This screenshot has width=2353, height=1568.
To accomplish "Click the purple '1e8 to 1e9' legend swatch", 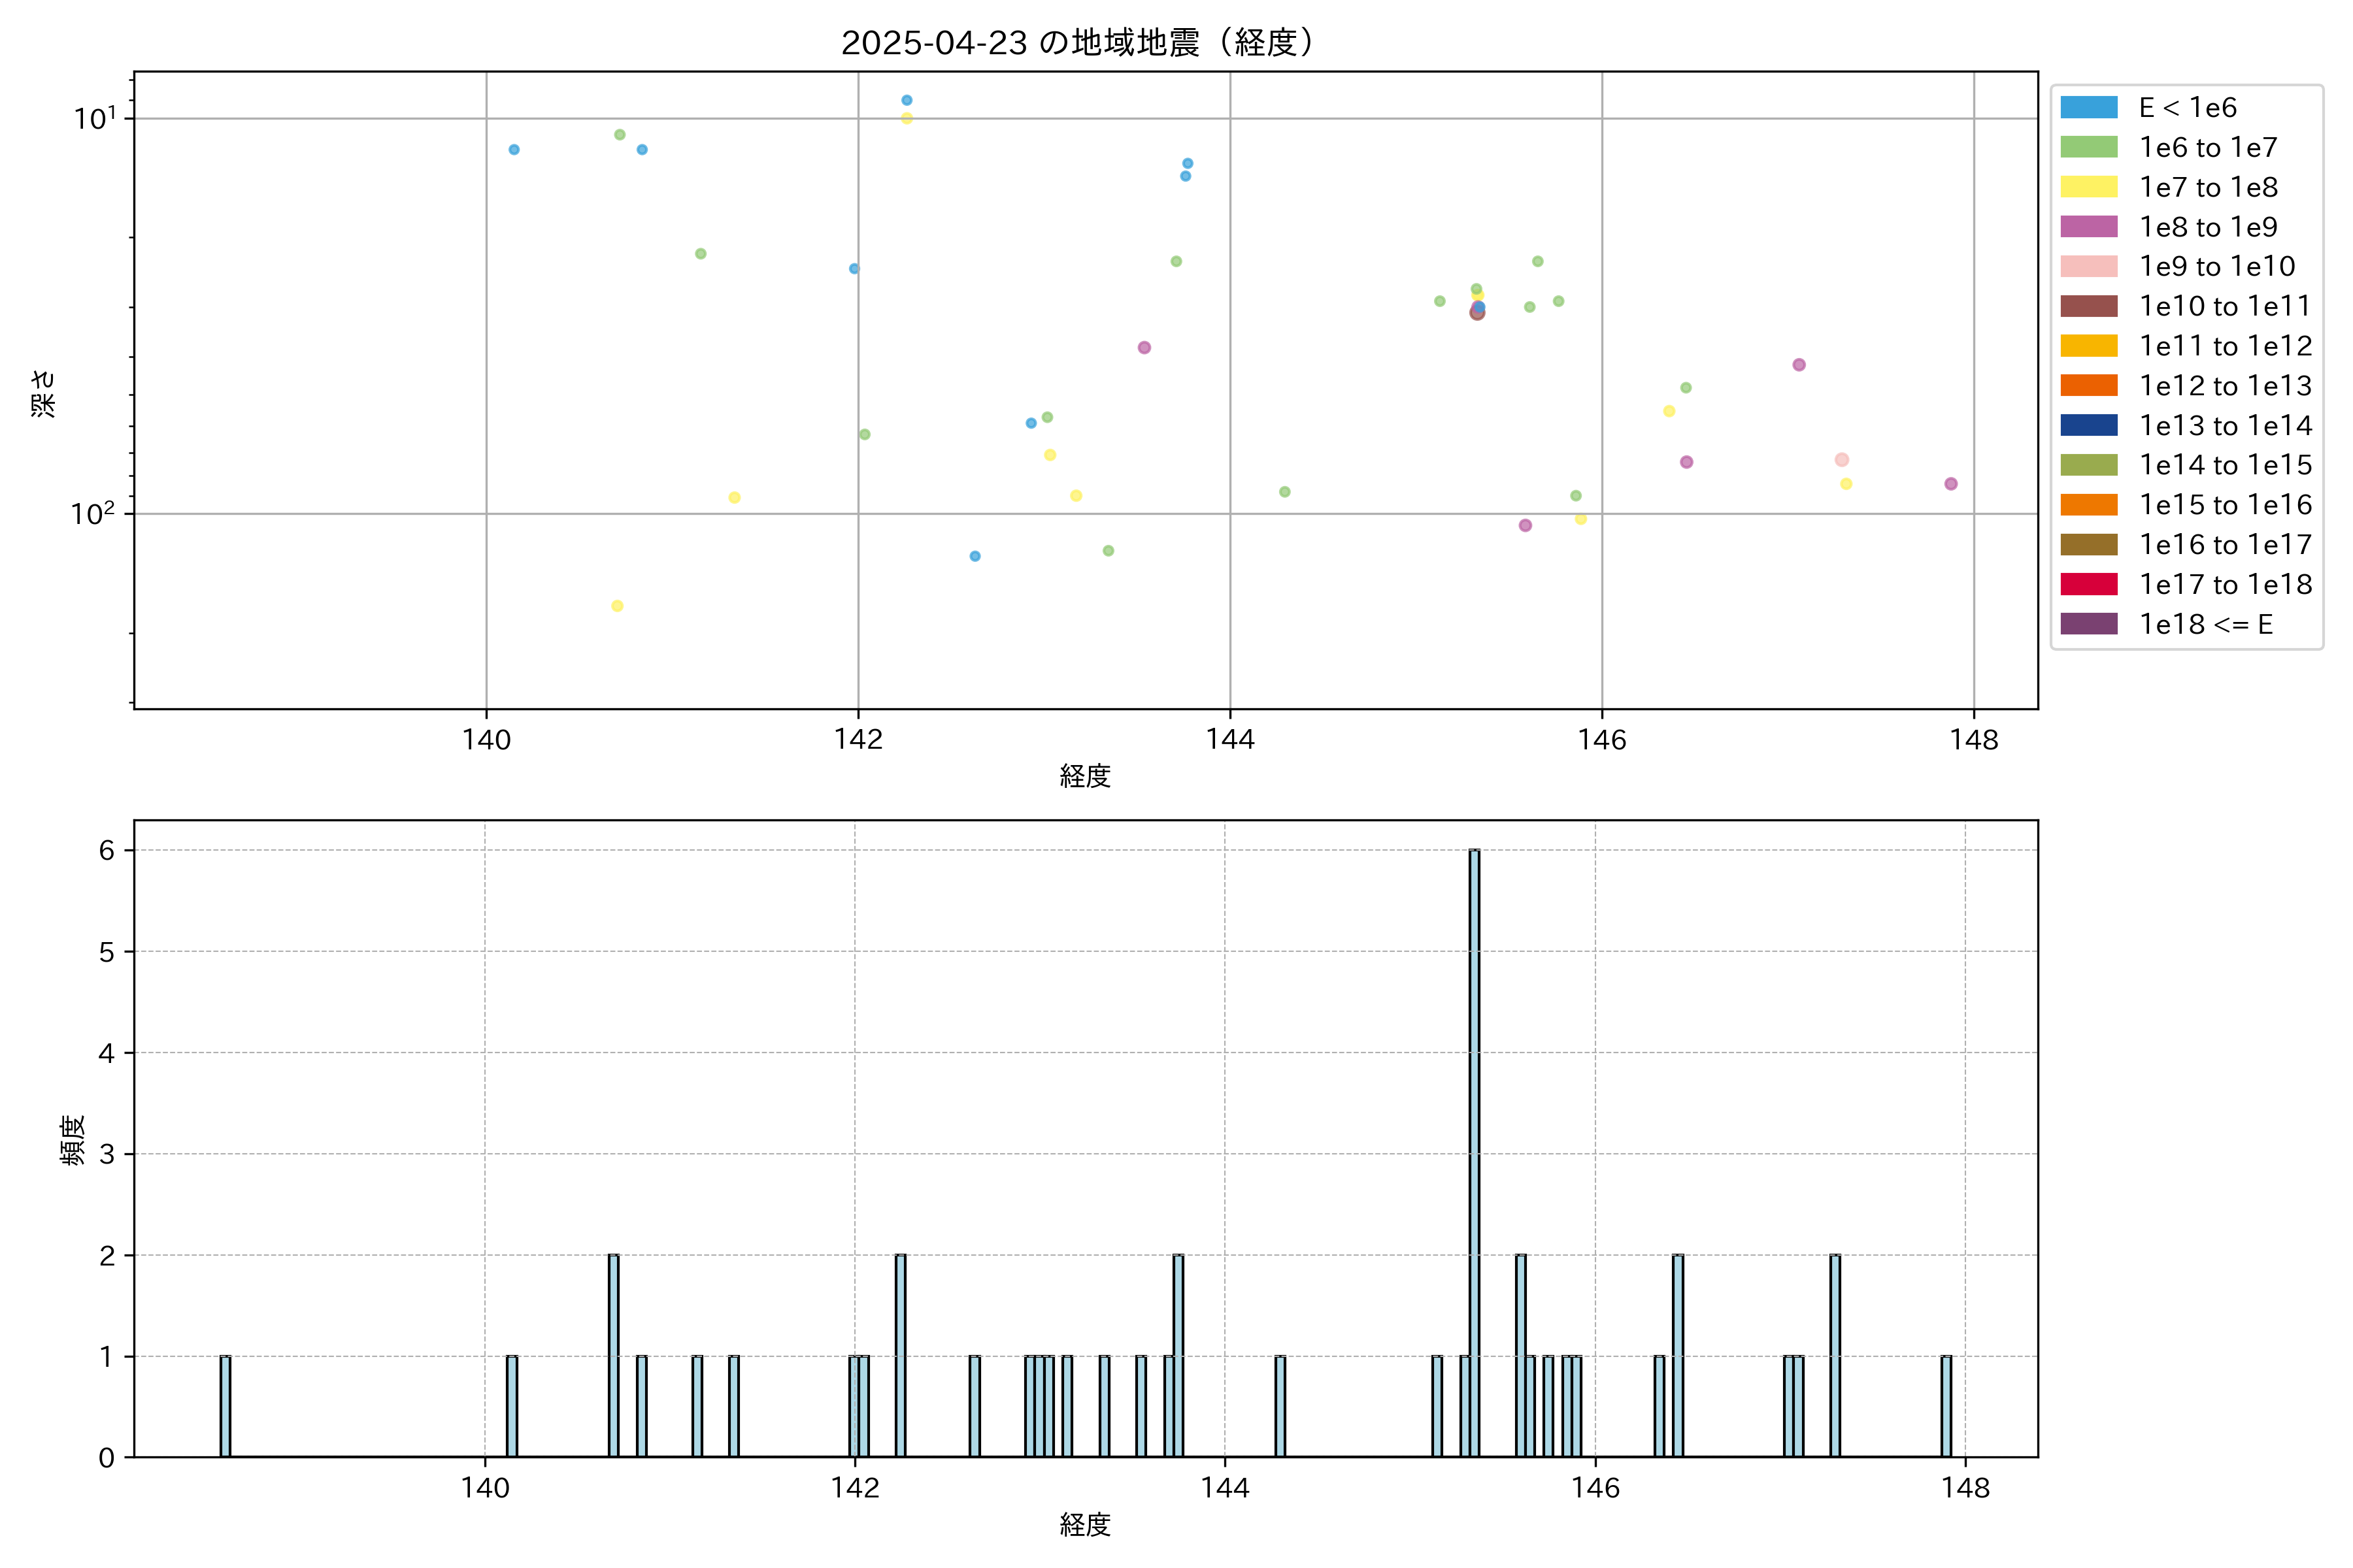I will 2088,227.
